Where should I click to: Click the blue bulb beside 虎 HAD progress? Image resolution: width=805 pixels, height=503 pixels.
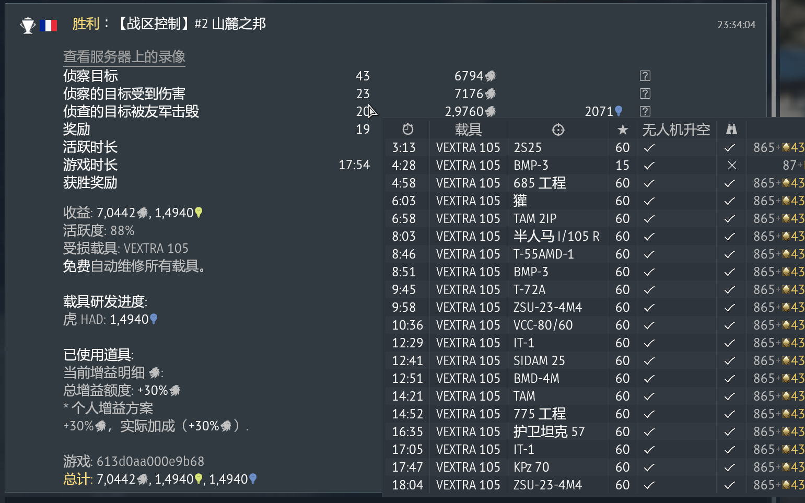(x=154, y=319)
